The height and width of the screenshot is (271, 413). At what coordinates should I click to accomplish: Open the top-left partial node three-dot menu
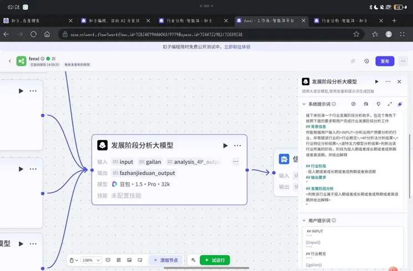click(33, 91)
